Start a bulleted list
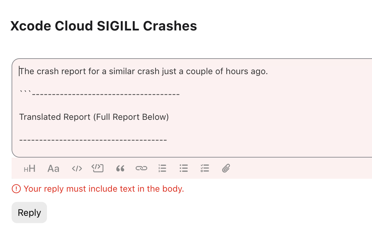372x237 pixels. point(184,169)
